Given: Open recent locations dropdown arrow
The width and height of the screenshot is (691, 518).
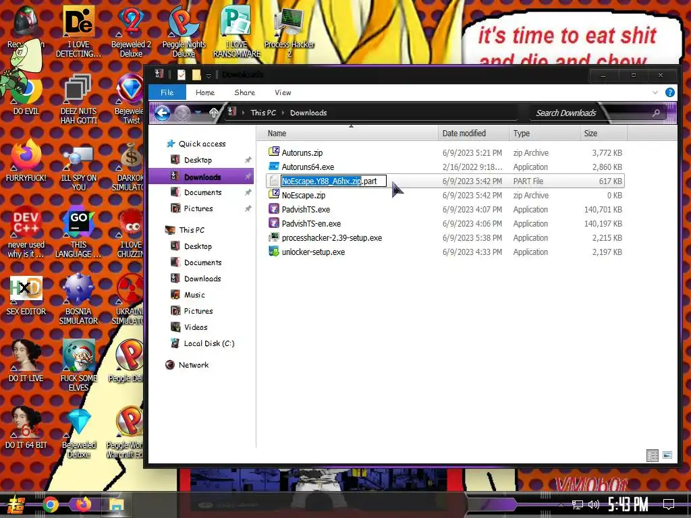Looking at the screenshot, I should (x=199, y=113).
